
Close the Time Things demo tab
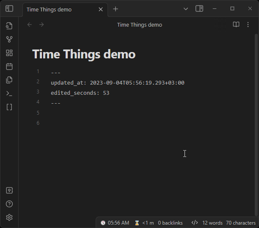tap(101, 9)
